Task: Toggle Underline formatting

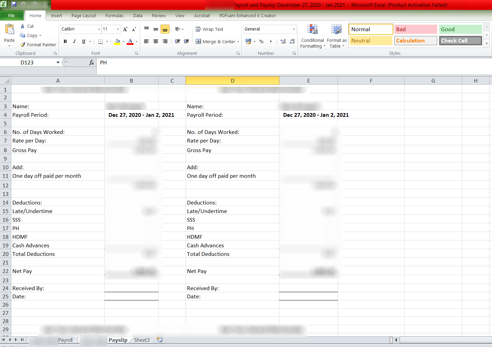Action: [84, 41]
